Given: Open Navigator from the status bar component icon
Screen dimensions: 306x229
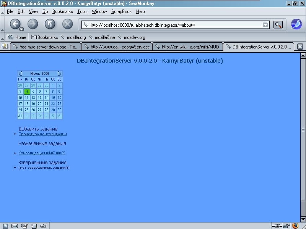Looking at the screenshot, I should coord(5,226).
